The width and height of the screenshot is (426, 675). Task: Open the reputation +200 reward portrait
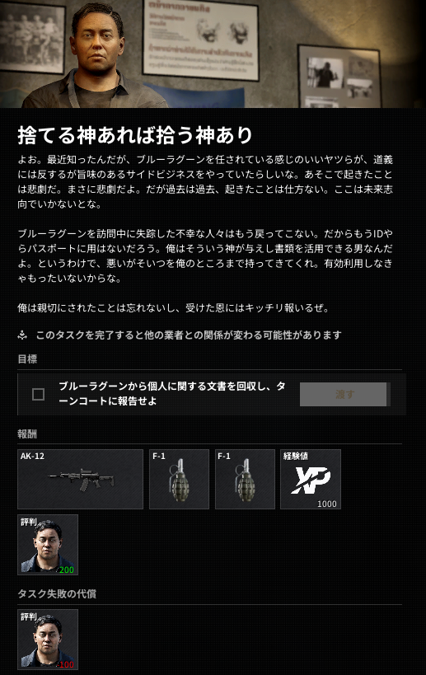[x=48, y=545]
